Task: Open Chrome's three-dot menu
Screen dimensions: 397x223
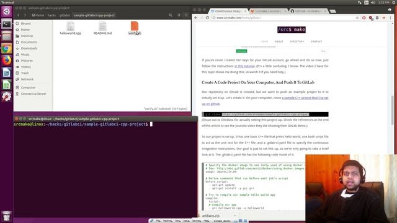Action: (390, 18)
